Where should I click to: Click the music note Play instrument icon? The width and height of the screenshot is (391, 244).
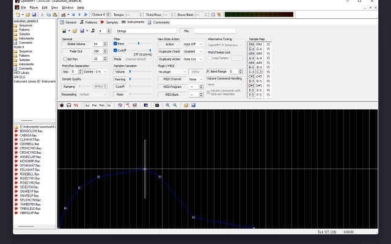pos(93,30)
